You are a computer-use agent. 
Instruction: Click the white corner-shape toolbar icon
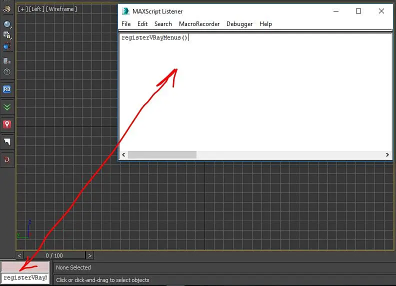pos(7,142)
